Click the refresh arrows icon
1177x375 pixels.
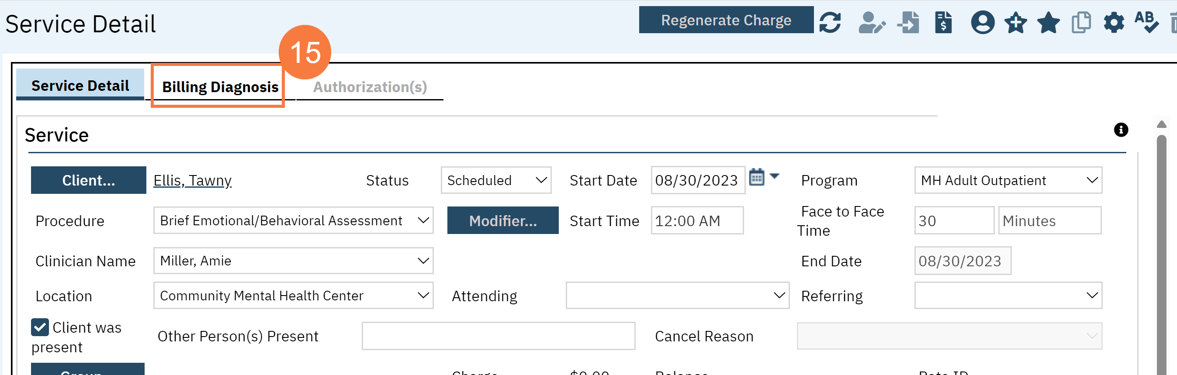(830, 22)
